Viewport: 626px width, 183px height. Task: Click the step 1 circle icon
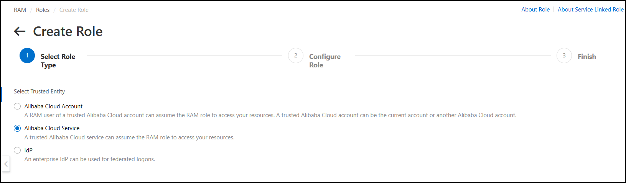(27, 56)
